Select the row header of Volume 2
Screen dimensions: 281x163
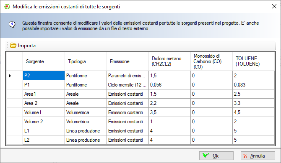(x=15, y=122)
